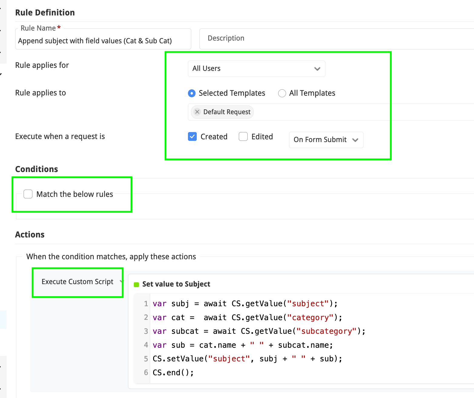Click green square beside Set value to Subject
Screen dimensions: 474x398
click(x=136, y=284)
